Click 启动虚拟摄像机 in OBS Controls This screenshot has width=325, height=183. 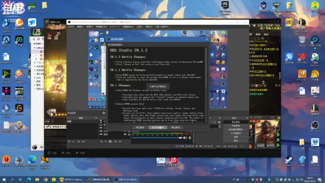click(x=236, y=129)
